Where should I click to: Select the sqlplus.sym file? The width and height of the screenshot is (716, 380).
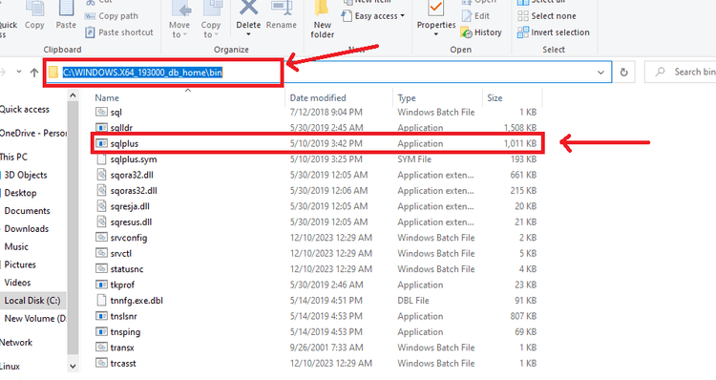pos(134,159)
